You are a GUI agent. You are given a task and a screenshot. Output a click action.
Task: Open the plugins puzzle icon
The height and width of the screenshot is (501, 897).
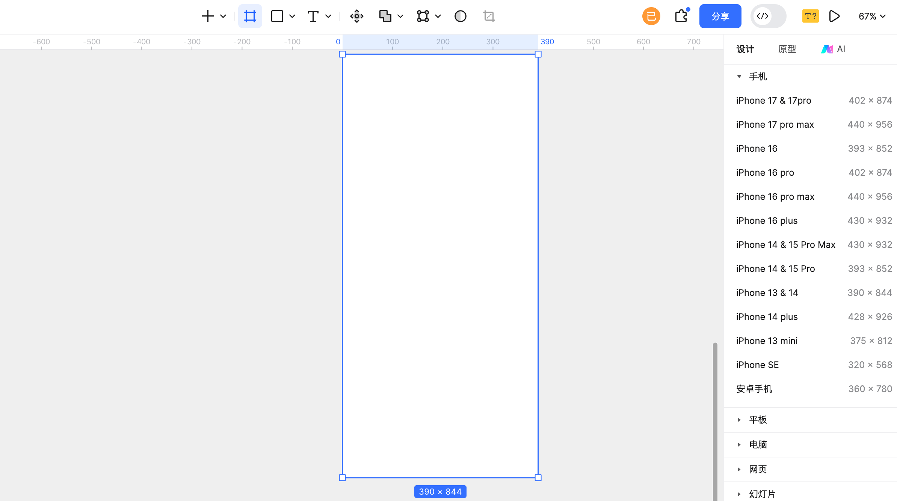pos(681,16)
